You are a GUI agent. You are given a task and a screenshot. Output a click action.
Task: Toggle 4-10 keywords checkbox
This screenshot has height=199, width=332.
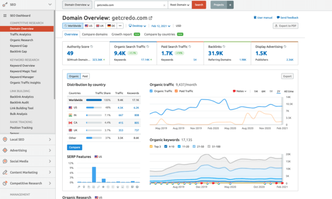click(166, 147)
